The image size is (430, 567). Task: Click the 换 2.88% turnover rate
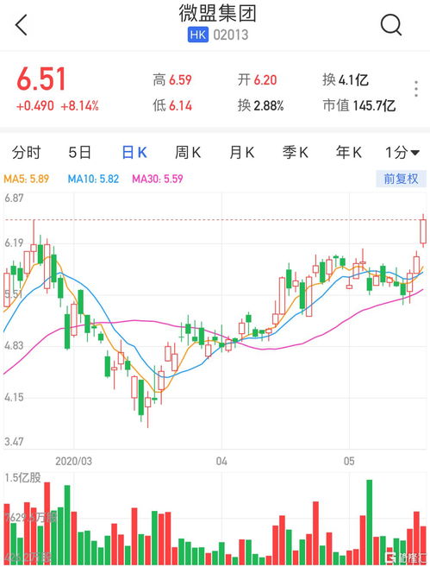(x=261, y=105)
